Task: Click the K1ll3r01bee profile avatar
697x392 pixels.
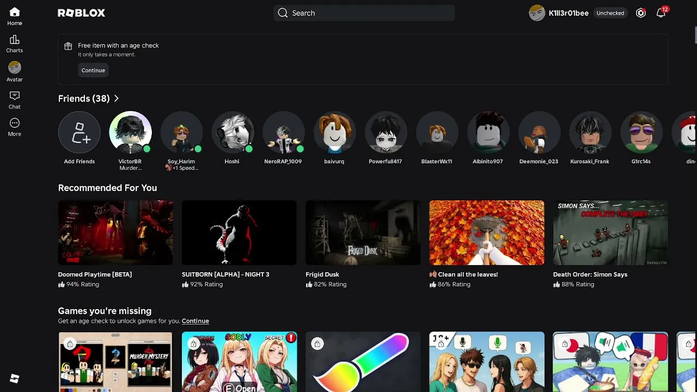Action: [537, 13]
